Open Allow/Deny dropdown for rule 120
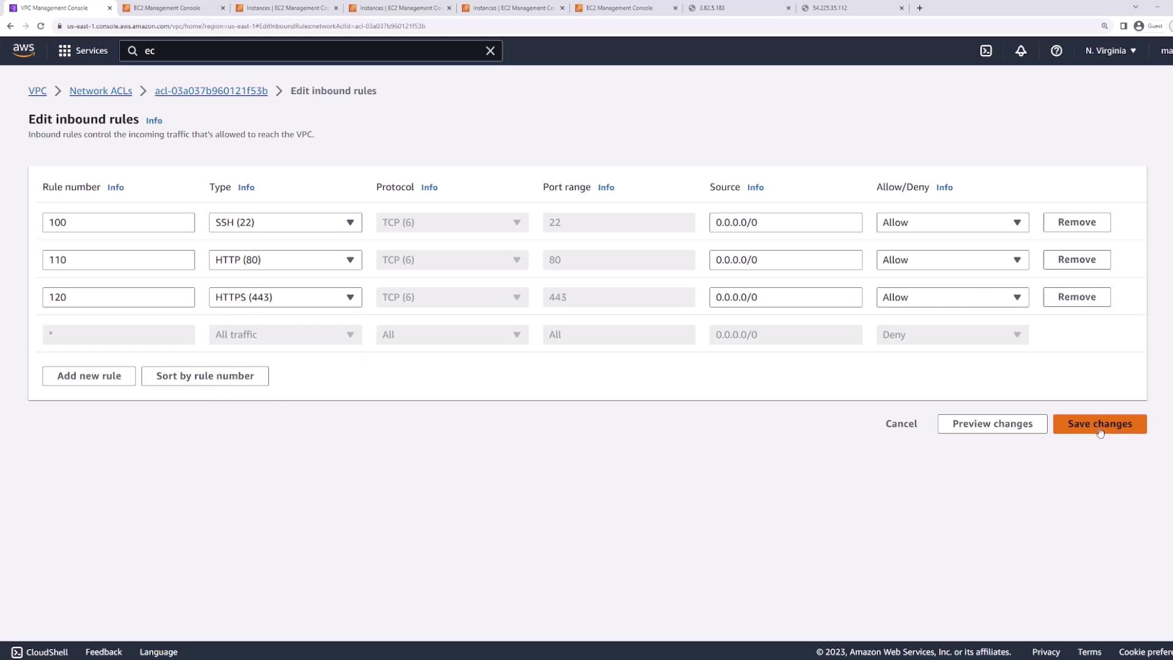Viewport: 1173px width, 660px height. 952,297
